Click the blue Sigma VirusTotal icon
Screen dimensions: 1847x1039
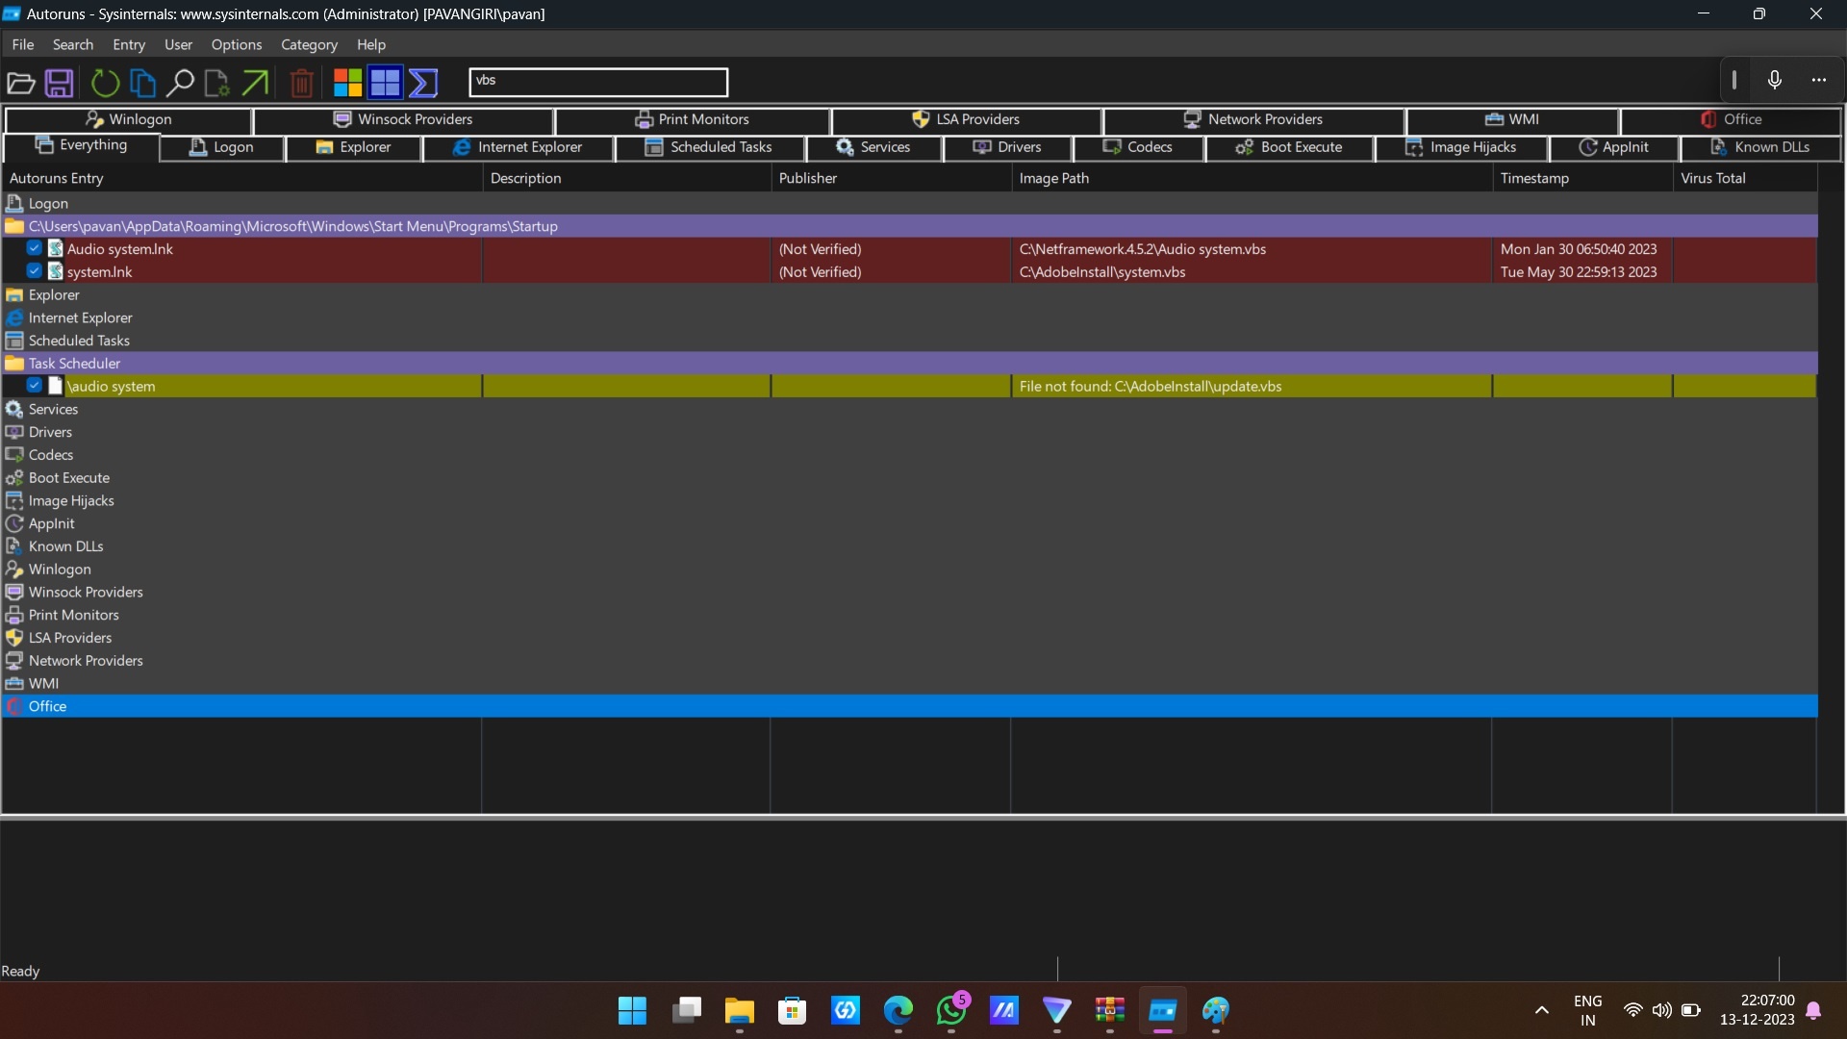pos(423,84)
